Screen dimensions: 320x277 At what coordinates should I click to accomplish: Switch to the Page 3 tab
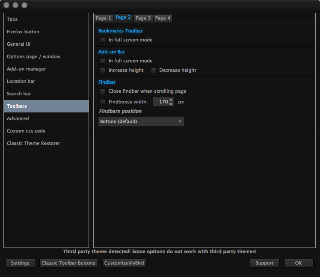point(143,18)
